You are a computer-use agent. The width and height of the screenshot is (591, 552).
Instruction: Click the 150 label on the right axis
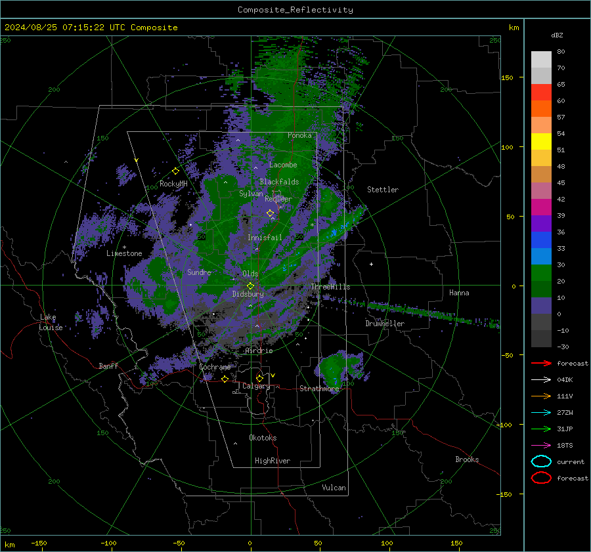pos(508,77)
